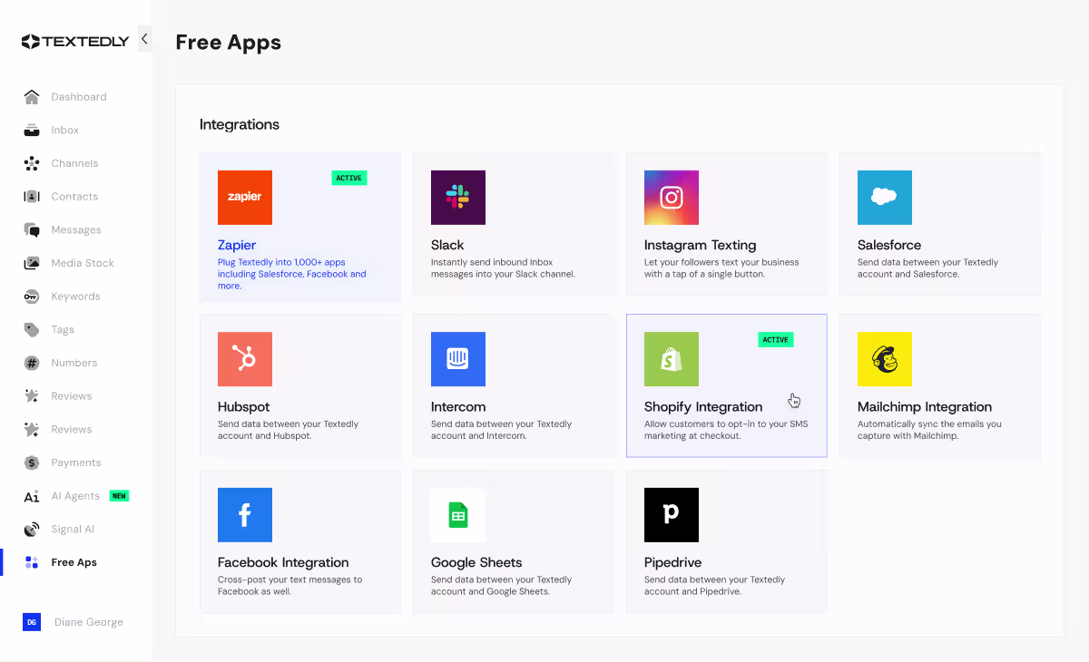1089x662 pixels.
Task: Open AI Agents label in sidebar
Action: tap(75, 496)
